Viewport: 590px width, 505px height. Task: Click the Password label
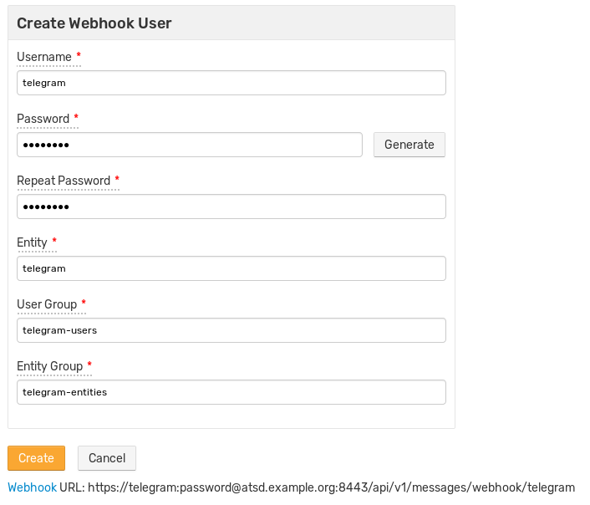[43, 119]
